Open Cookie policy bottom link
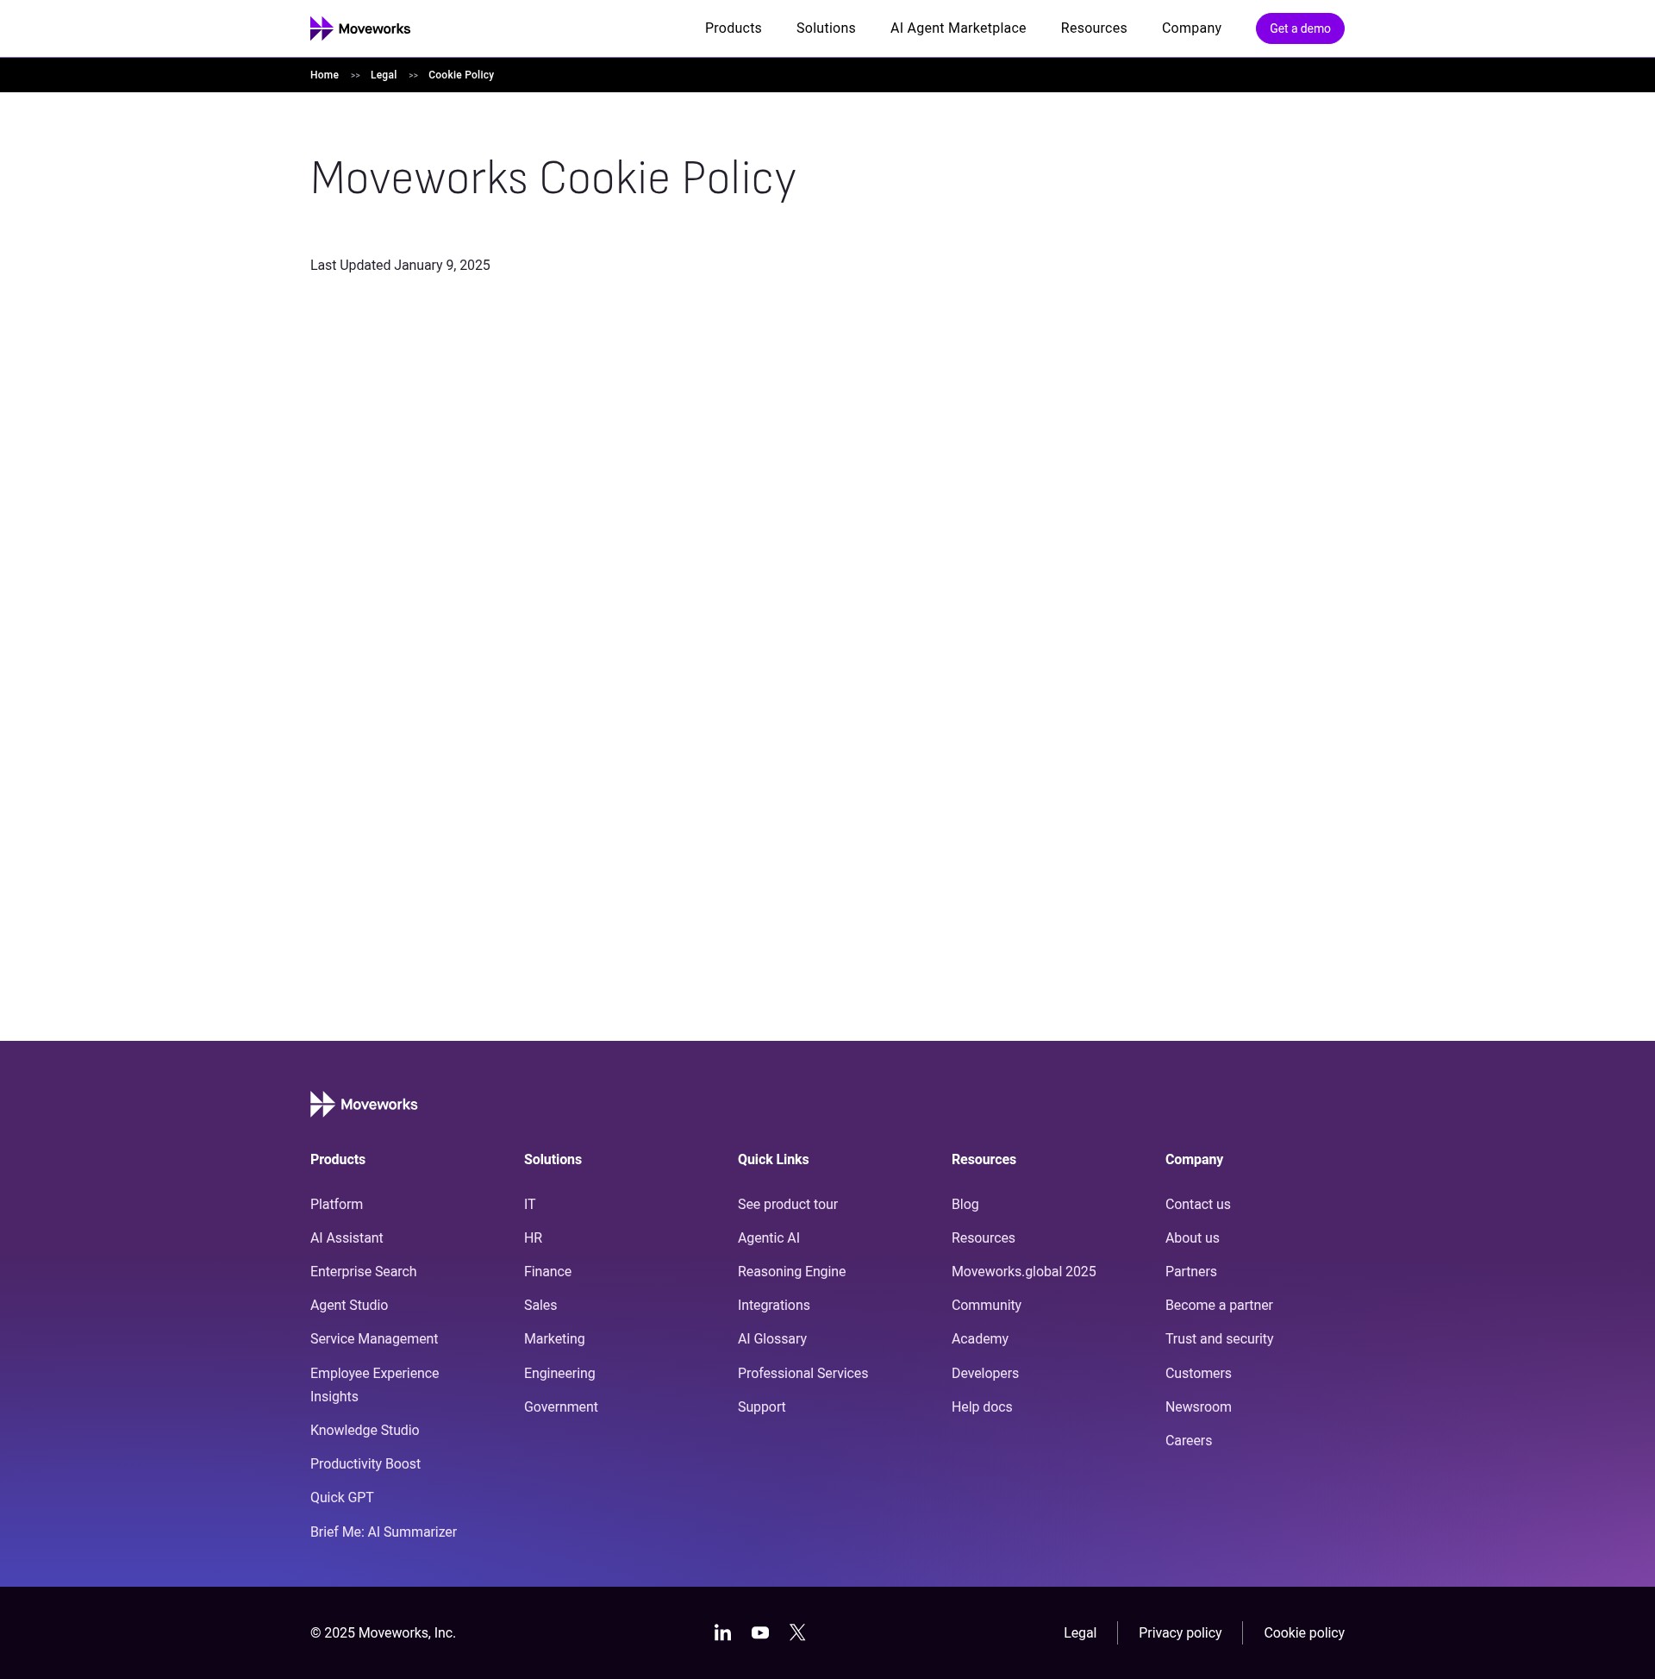Image resolution: width=1655 pixels, height=1679 pixels. click(1303, 1633)
